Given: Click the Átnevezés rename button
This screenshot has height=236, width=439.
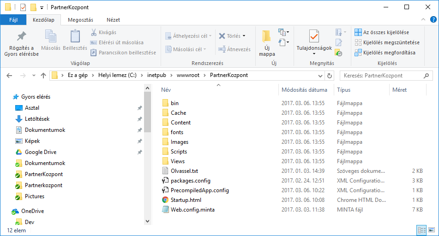Looking at the screenshot, I should point(235,49).
